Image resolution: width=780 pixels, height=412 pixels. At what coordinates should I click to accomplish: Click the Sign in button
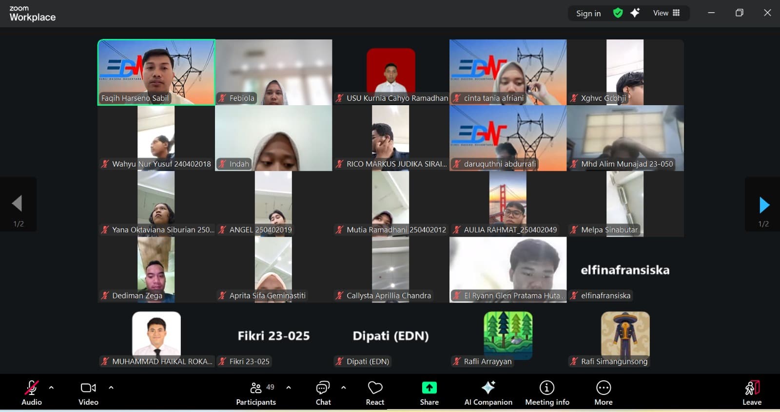(588, 14)
